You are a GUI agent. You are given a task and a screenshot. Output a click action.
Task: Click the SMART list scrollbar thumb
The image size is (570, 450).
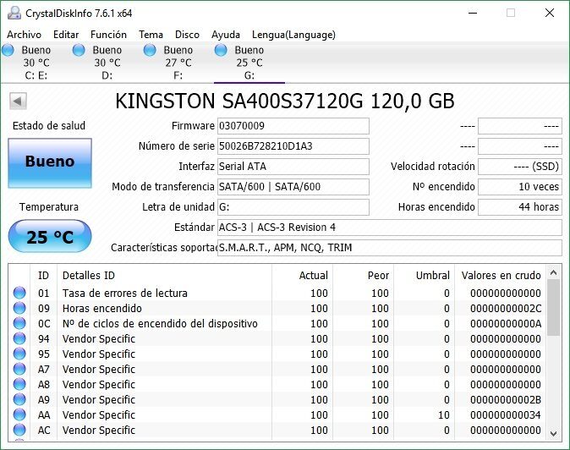pyautogui.click(x=554, y=308)
